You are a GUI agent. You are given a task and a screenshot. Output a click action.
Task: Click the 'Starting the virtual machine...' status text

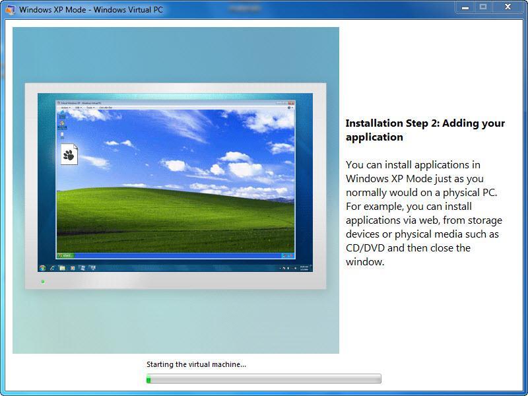pos(196,364)
